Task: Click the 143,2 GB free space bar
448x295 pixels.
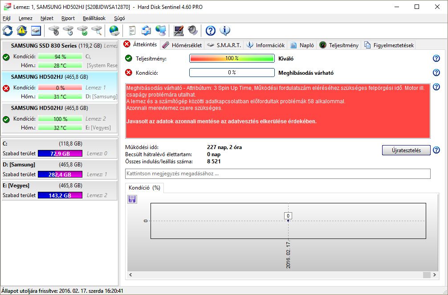Action: click(x=60, y=195)
